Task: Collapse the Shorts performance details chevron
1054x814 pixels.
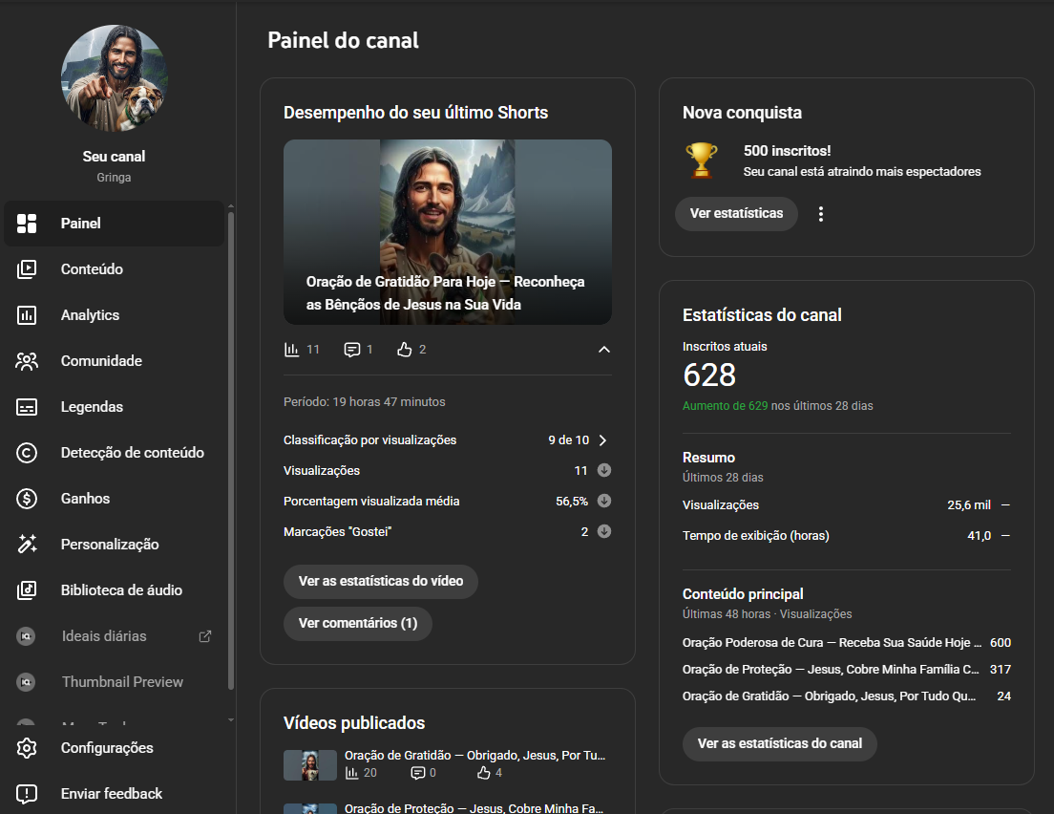Action: point(604,349)
